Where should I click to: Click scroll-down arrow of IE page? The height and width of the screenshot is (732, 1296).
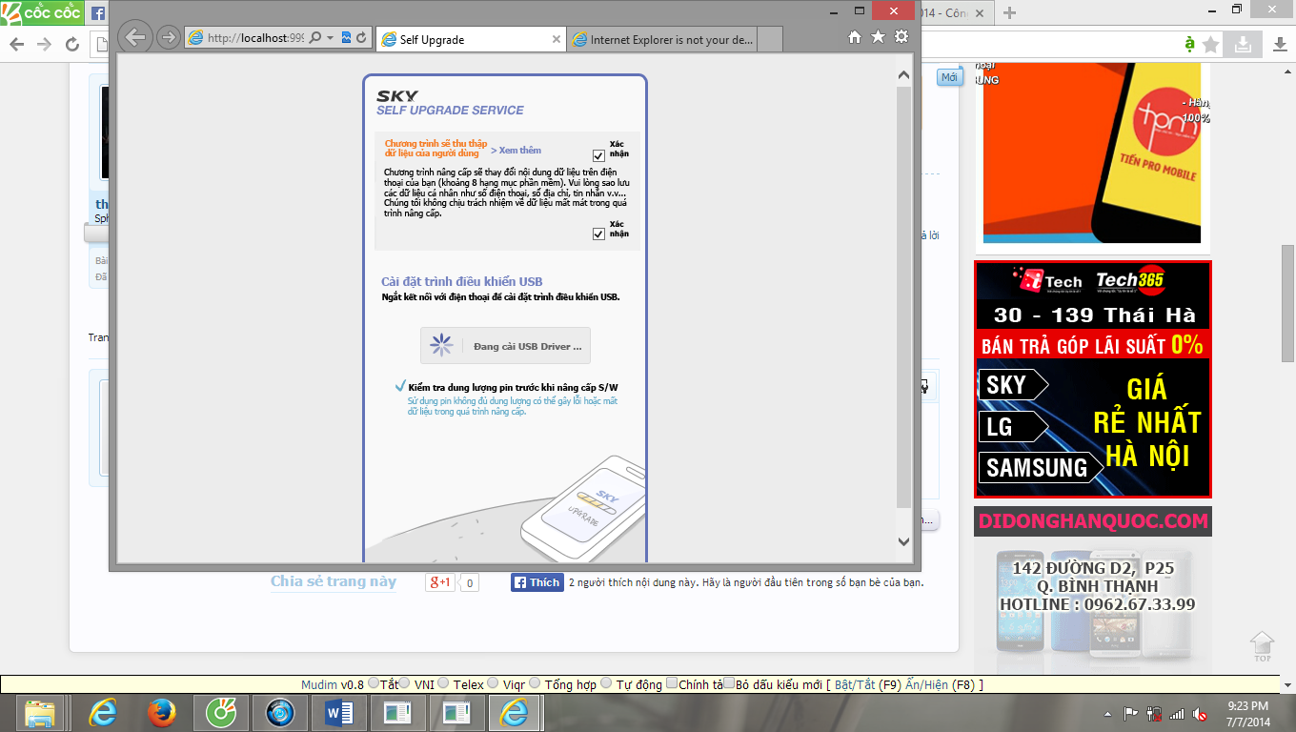904,541
